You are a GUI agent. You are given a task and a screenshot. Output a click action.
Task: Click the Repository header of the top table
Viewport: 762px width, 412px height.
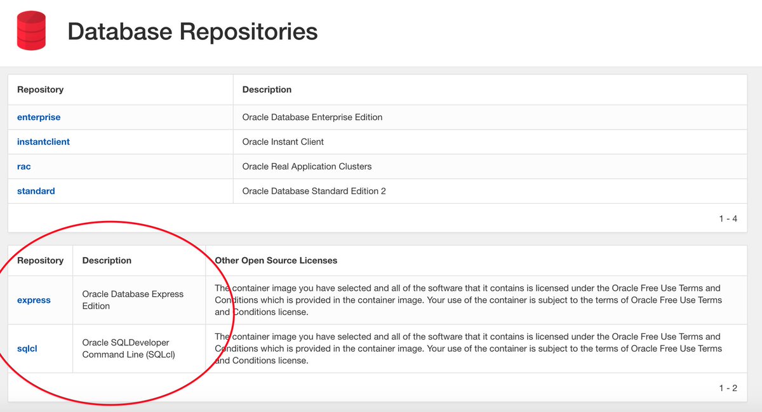(x=40, y=90)
